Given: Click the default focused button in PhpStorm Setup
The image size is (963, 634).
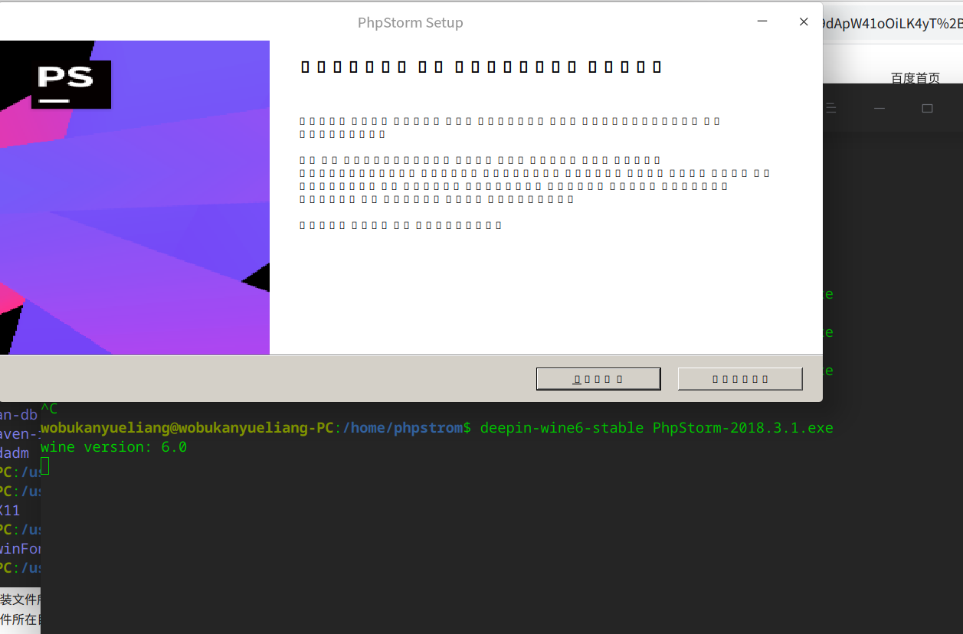Looking at the screenshot, I should point(598,379).
